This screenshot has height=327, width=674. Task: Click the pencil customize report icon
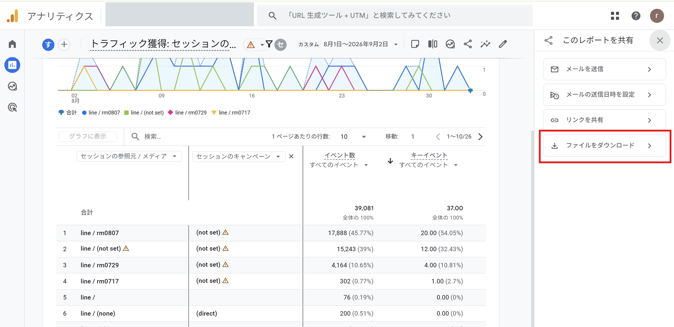coord(503,44)
